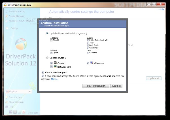
Task: Uncheck the uTorrent checkbox
Action: click(88, 53)
